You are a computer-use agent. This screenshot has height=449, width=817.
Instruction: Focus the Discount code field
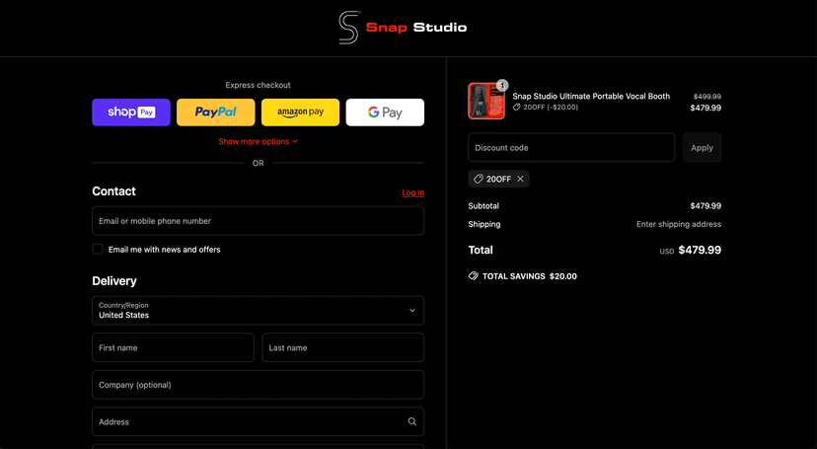(571, 147)
